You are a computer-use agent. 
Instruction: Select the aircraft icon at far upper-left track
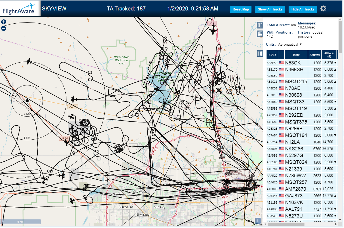tap(29, 61)
